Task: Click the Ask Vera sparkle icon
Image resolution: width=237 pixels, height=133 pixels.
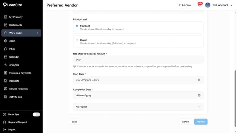Action: tap(180, 5)
